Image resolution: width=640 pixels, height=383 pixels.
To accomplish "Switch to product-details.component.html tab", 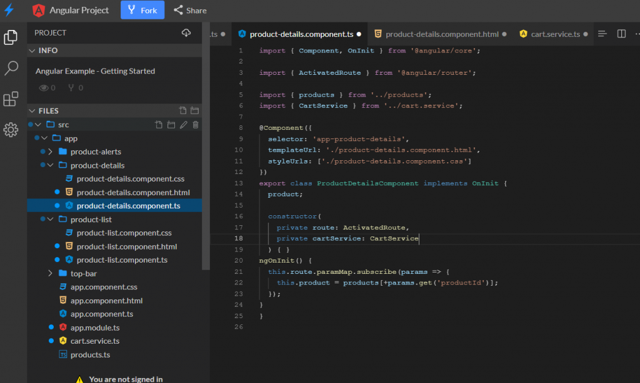I will [440, 34].
